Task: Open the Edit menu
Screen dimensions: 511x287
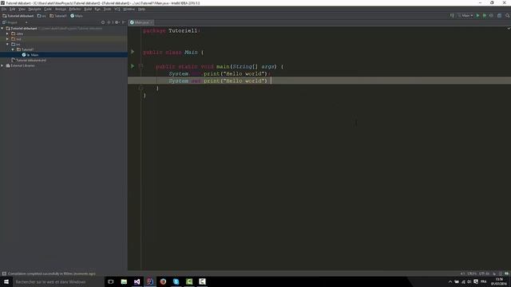Action: point(13,9)
